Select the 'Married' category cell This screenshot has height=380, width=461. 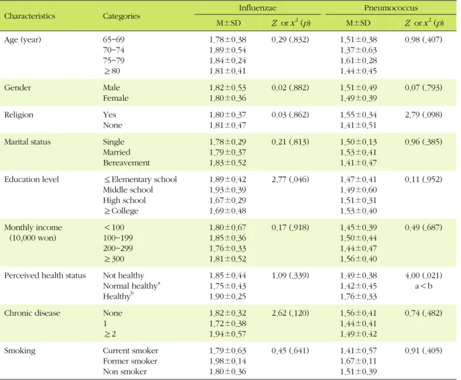point(117,152)
